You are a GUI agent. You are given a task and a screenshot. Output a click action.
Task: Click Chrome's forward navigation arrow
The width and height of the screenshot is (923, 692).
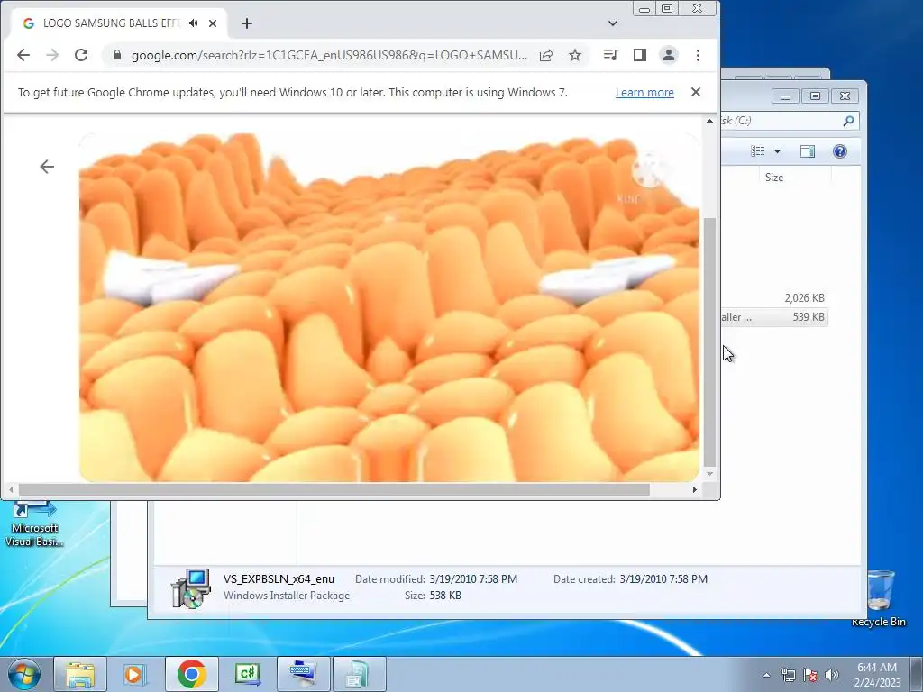pos(52,55)
